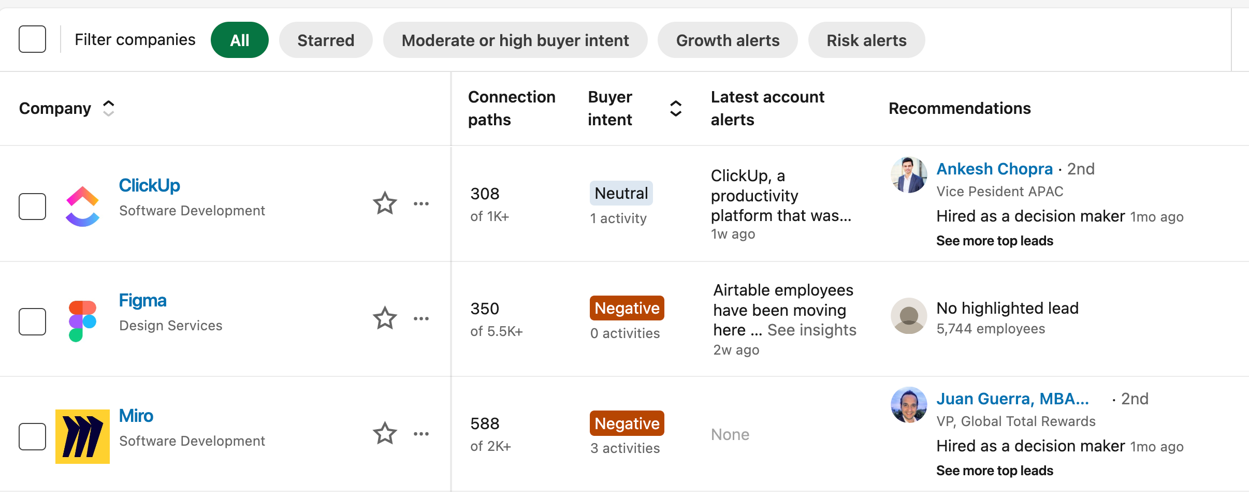
Task: Check the Figma row checkbox
Action: click(x=32, y=321)
